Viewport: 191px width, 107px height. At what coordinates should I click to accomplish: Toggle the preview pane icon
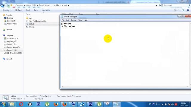[x=183, y=10]
